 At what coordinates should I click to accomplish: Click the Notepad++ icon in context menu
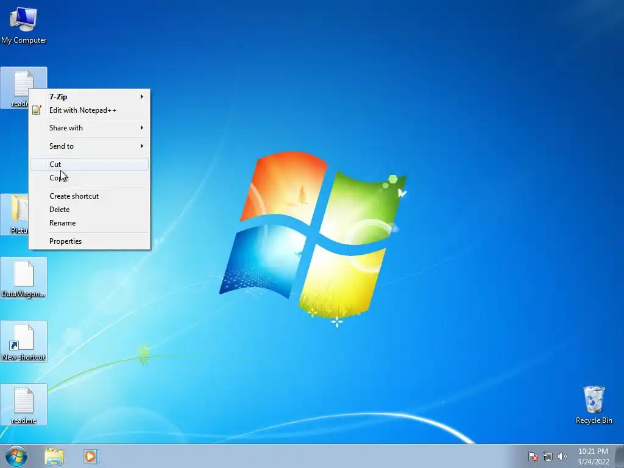pyautogui.click(x=37, y=110)
